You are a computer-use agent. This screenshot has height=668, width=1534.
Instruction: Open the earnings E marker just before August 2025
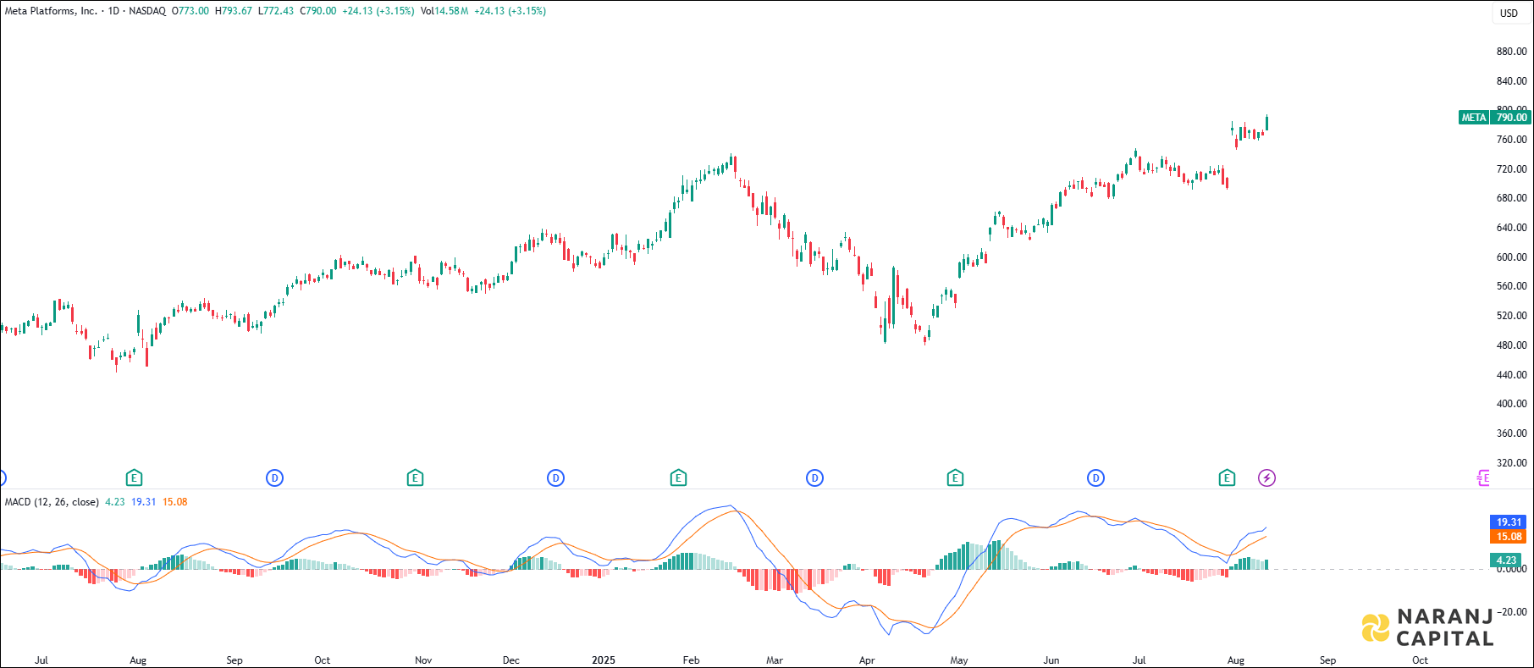point(1227,478)
